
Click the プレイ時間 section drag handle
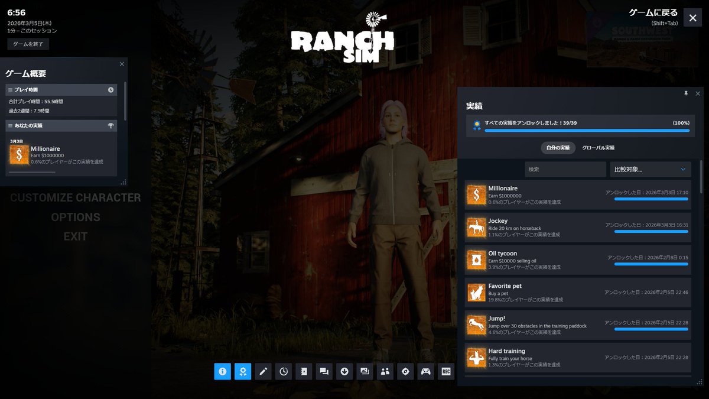(11, 90)
